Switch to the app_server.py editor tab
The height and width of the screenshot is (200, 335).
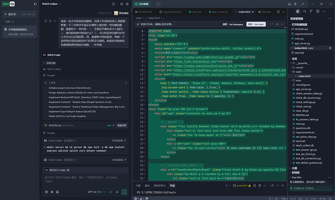[x=218, y=12]
